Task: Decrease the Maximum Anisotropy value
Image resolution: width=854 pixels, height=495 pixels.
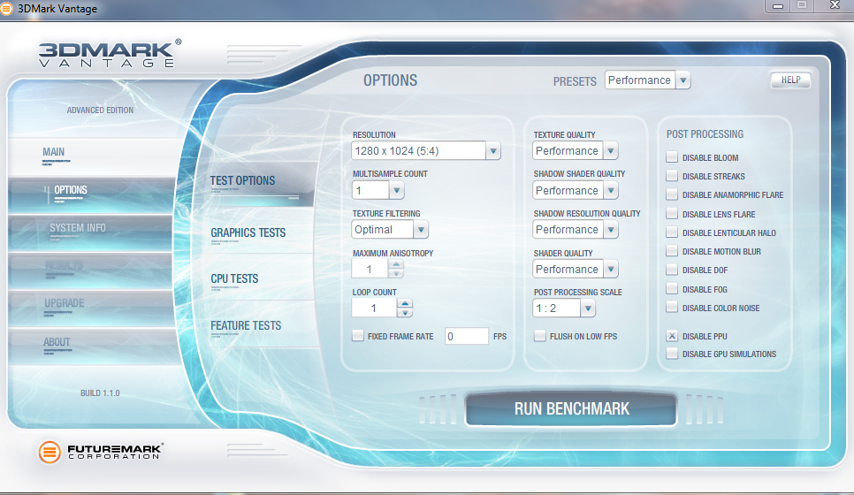Action: [x=396, y=274]
